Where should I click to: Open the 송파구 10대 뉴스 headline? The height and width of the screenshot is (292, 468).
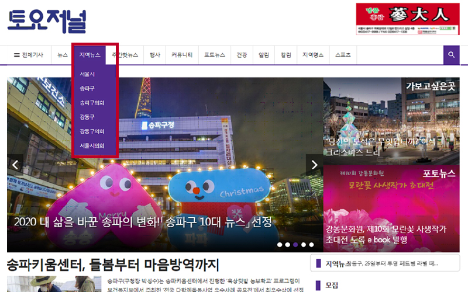143,222
